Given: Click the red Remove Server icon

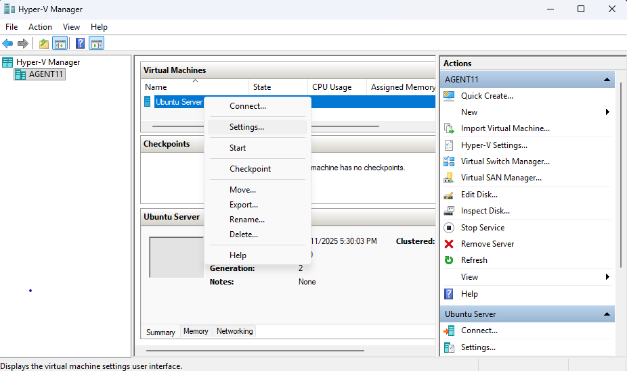Looking at the screenshot, I should click(x=449, y=244).
